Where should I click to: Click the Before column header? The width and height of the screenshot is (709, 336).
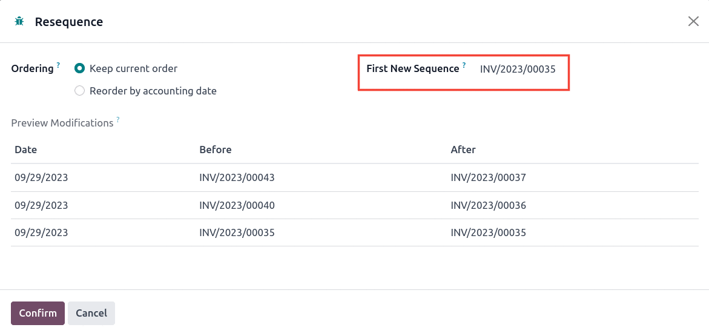pyautogui.click(x=215, y=150)
